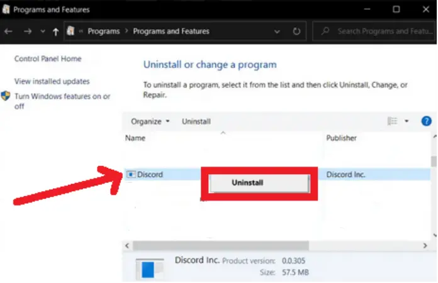The width and height of the screenshot is (438, 283).
Task: Open Turn Windows features on or off
Action: tap(62, 101)
